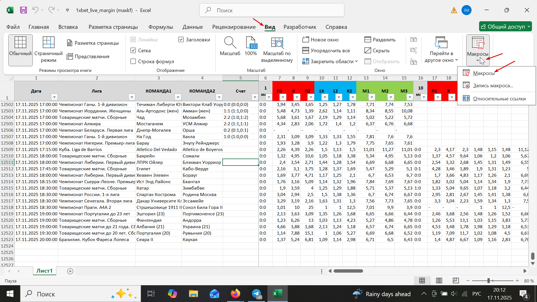Click Arrange All (Упорядочить все)
The width and height of the screenshot is (537, 302).
326,51
